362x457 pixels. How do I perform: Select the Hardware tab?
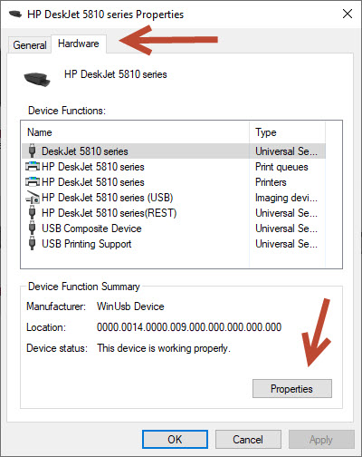point(79,44)
